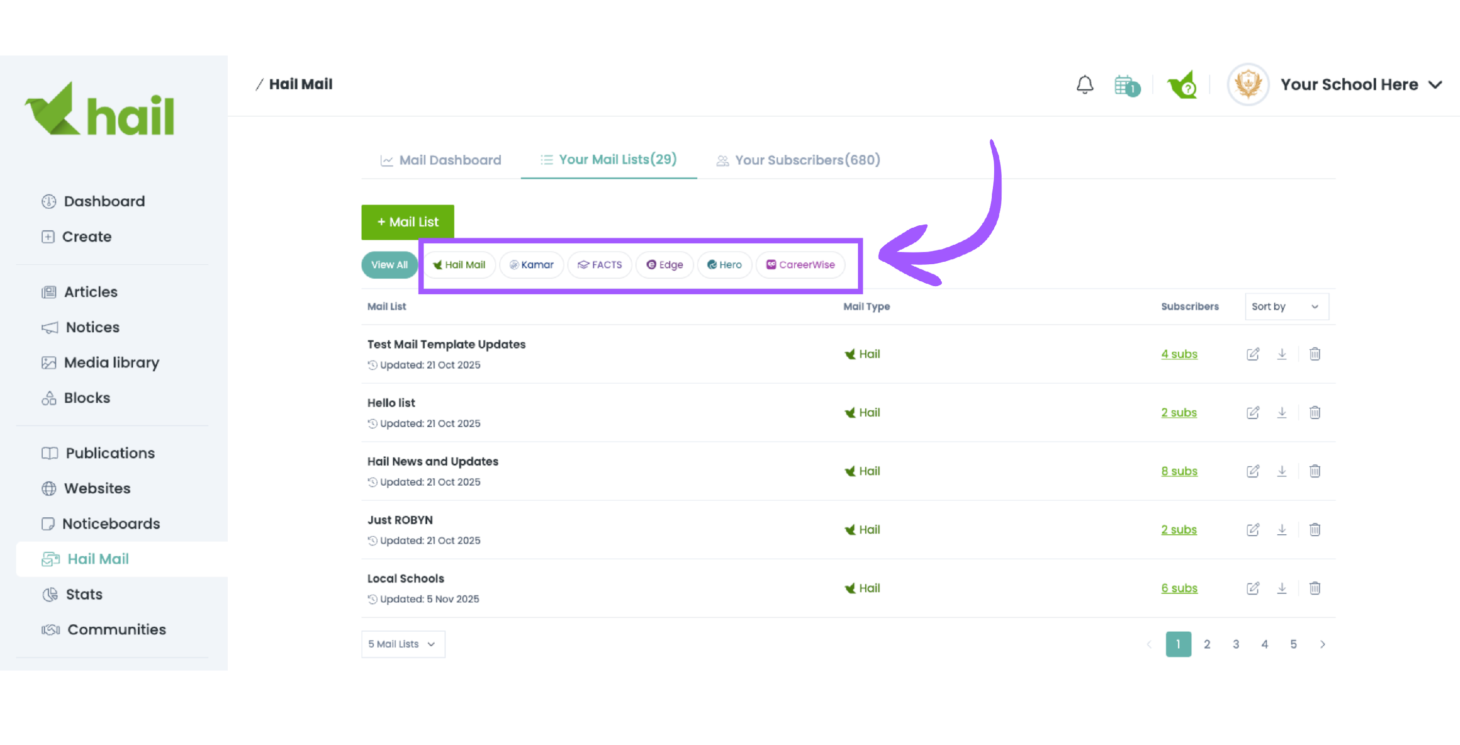Screen dimensions: 1460x745
Task: Open the calendar icon with badge
Action: tap(1126, 86)
